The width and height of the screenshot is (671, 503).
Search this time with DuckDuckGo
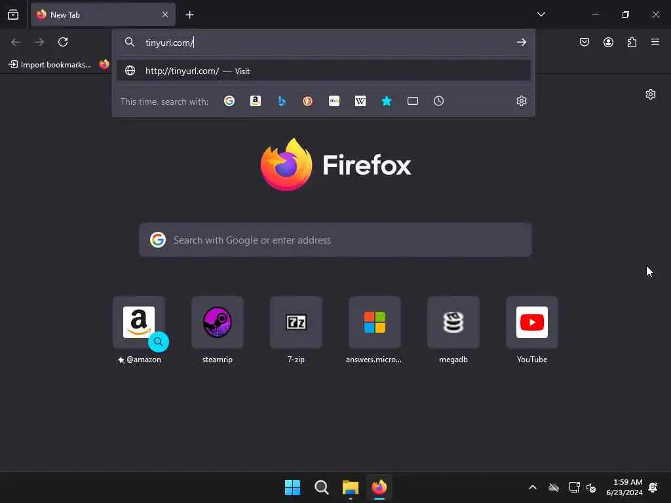coord(308,101)
